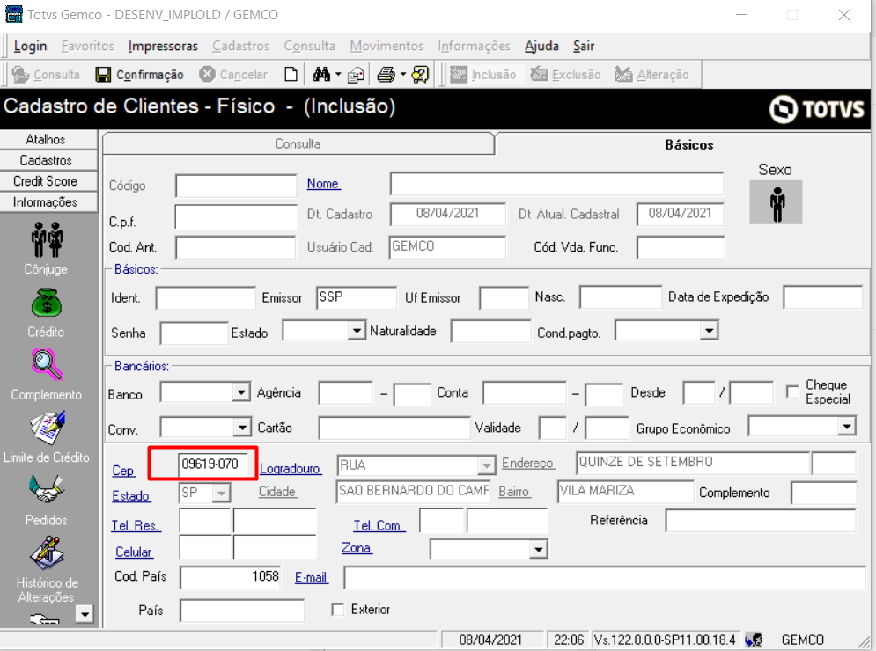Click the icon next to binoculars dropdown

[x=356, y=75]
